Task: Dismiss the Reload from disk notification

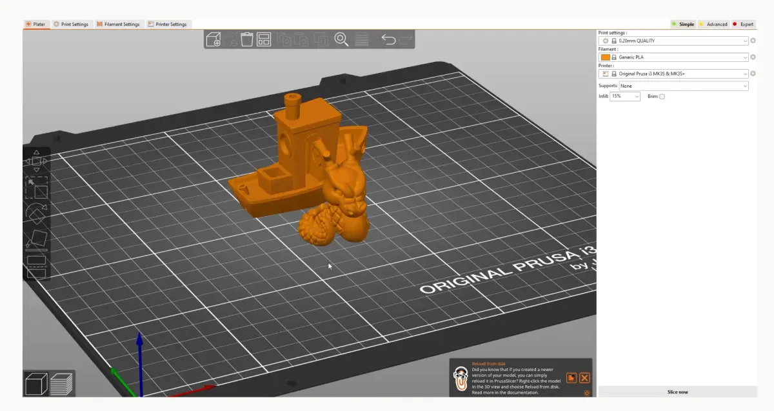Action: [584, 378]
